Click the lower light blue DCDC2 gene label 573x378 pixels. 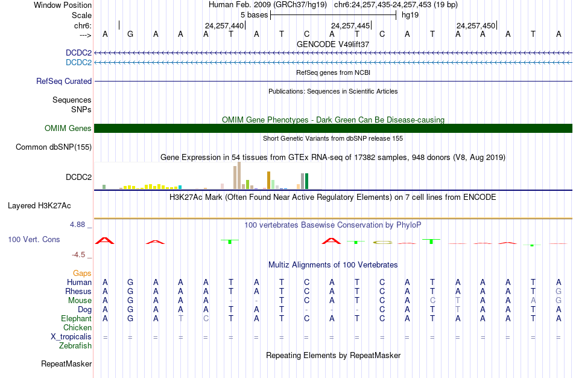click(78, 62)
